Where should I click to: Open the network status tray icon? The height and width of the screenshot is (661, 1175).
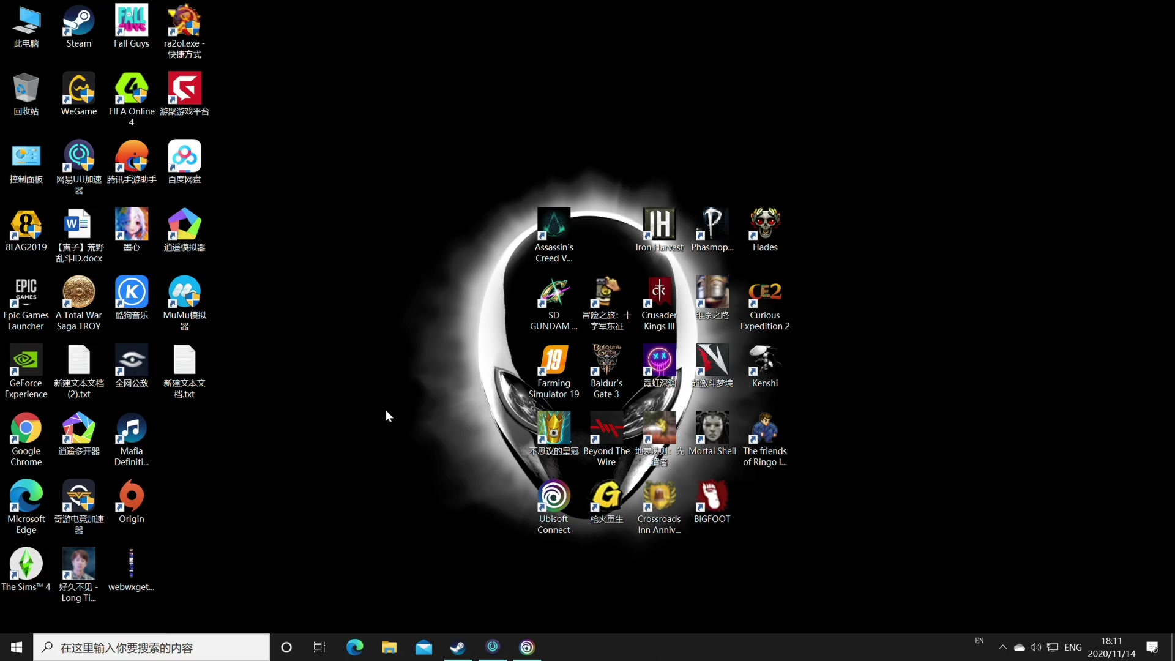(1053, 647)
